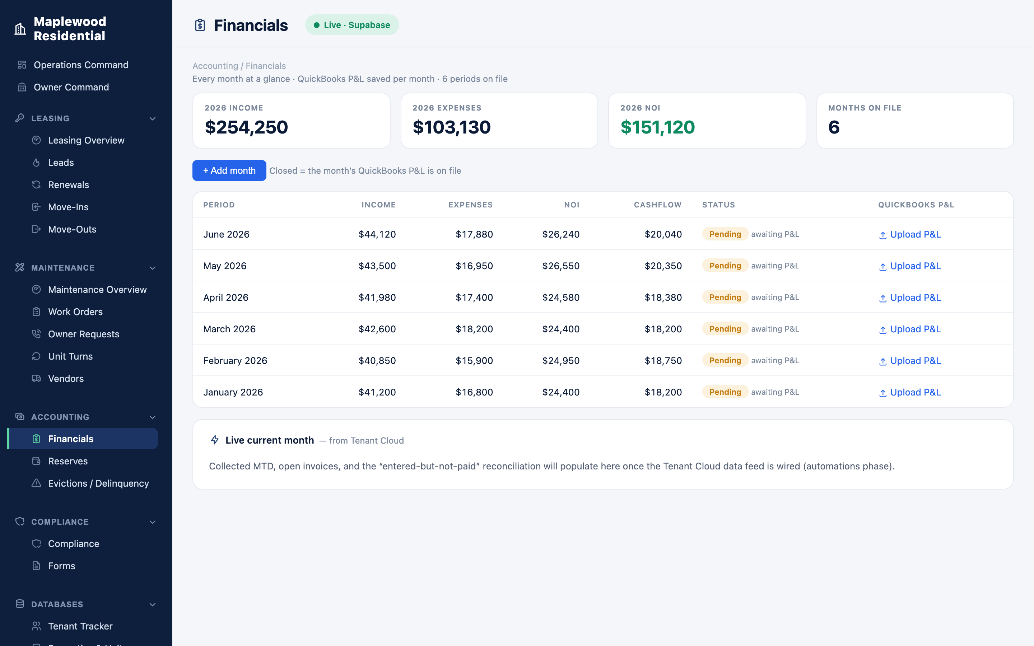Click the Compliance section shield icon

tap(20, 522)
